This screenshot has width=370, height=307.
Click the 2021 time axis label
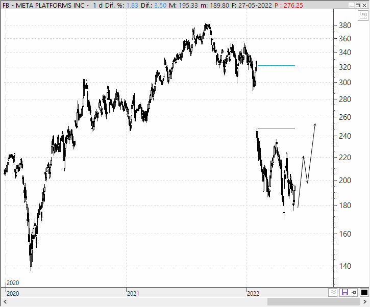click(133, 294)
